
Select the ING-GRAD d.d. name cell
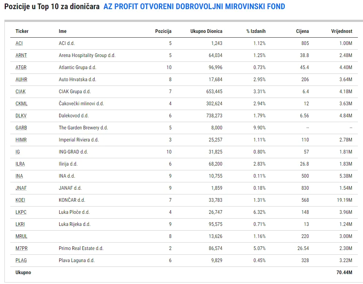click(x=73, y=152)
